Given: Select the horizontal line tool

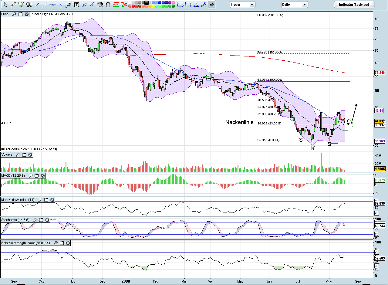Looking at the screenshot, I should [x=53, y=5].
